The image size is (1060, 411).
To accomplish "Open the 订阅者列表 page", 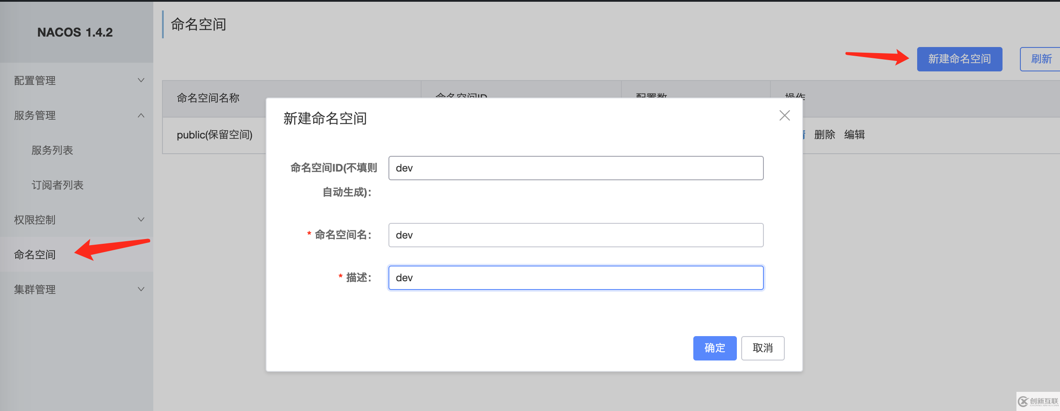I will tap(57, 185).
